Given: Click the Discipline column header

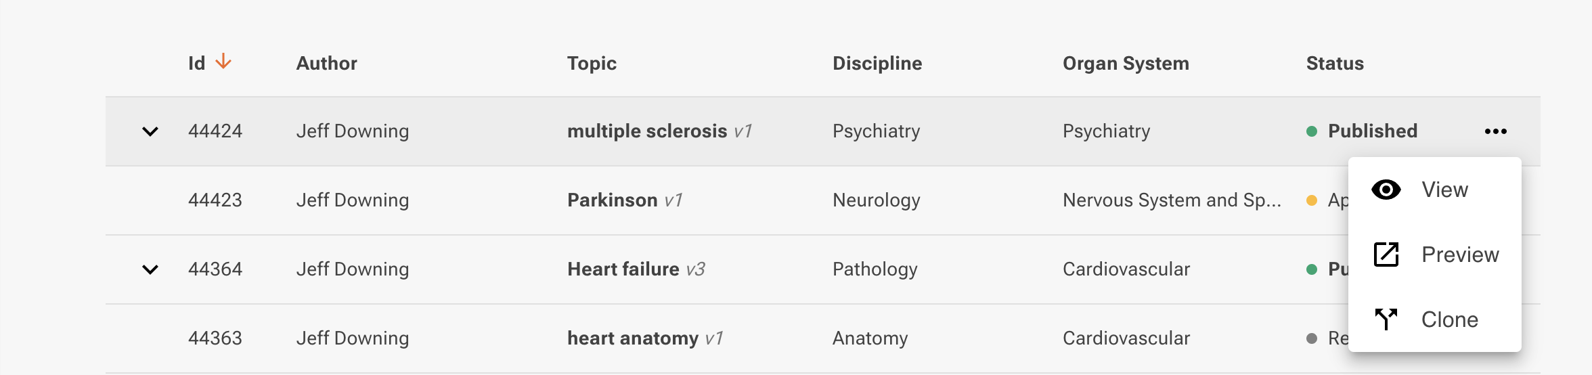Looking at the screenshot, I should tap(877, 64).
